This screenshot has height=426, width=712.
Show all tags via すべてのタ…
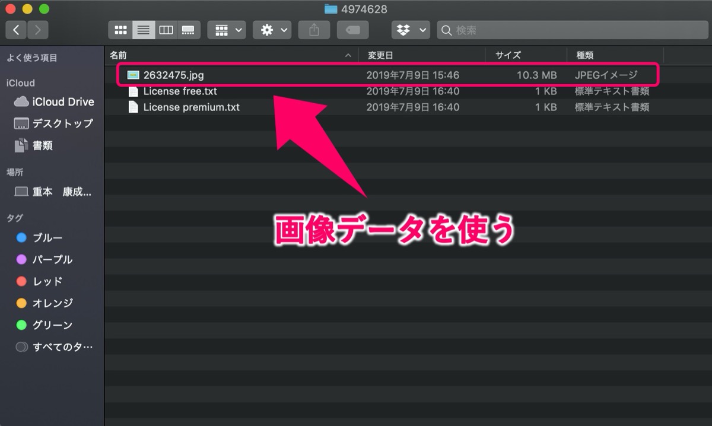click(55, 346)
